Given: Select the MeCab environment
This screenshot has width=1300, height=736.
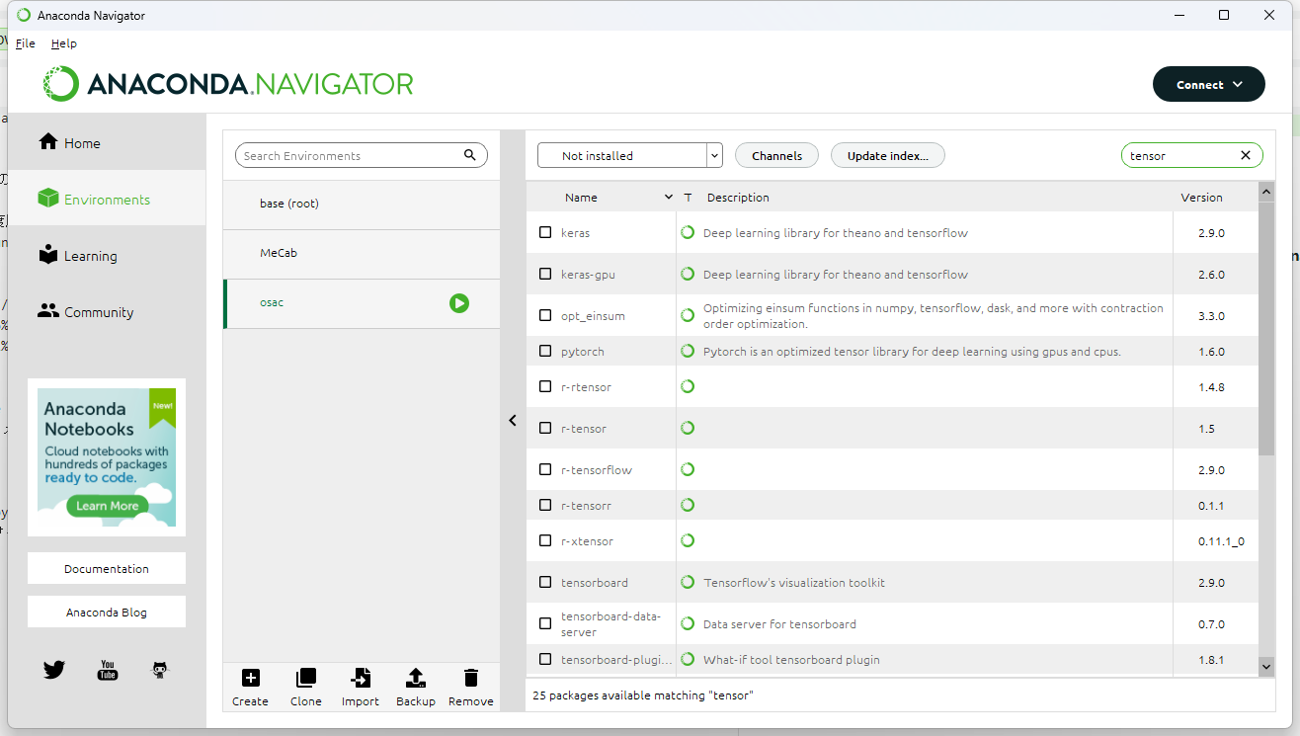Looking at the screenshot, I should pyautogui.click(x=362, y=253).
